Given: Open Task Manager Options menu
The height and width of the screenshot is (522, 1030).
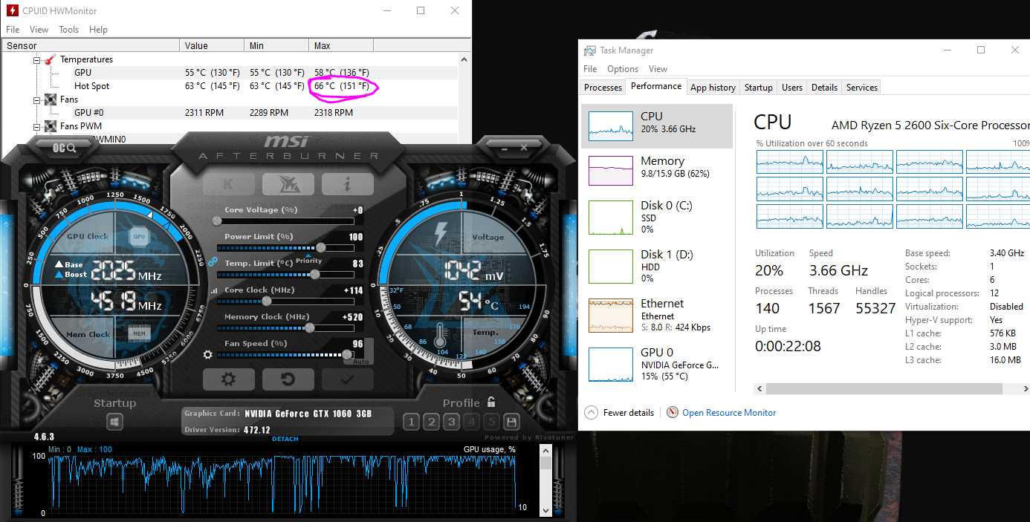Looking at the screenshot, I should tap(623, 69).
